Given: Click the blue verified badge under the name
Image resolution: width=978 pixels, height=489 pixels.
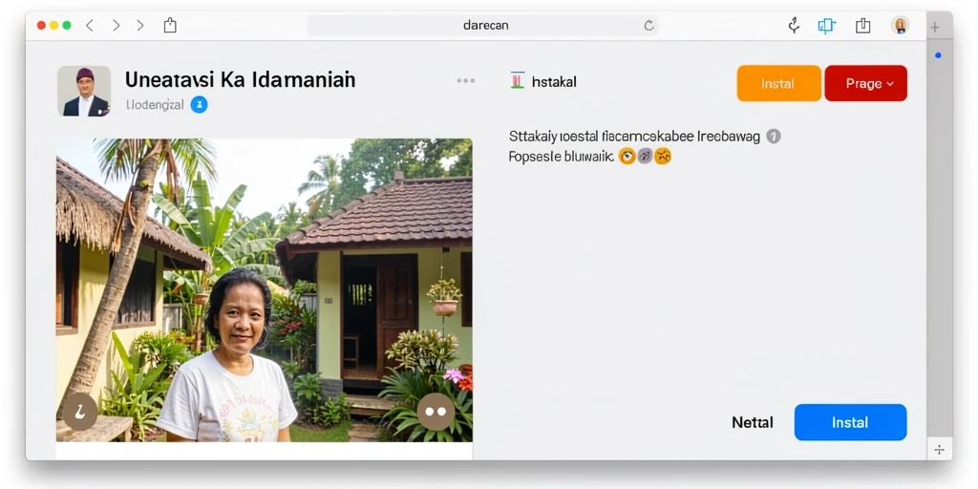Looking at the screenshot, I should point(199,105).
